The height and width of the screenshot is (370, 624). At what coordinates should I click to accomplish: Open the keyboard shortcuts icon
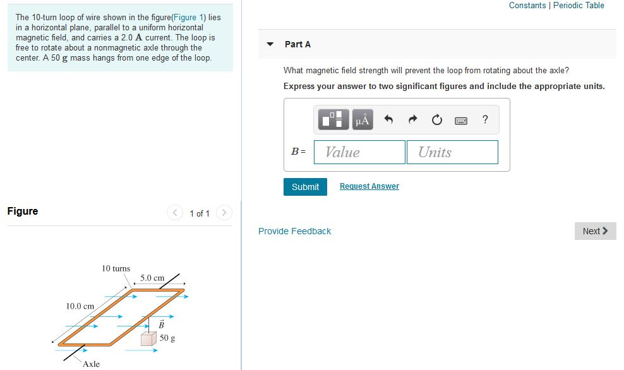click(x=460, y=119)
